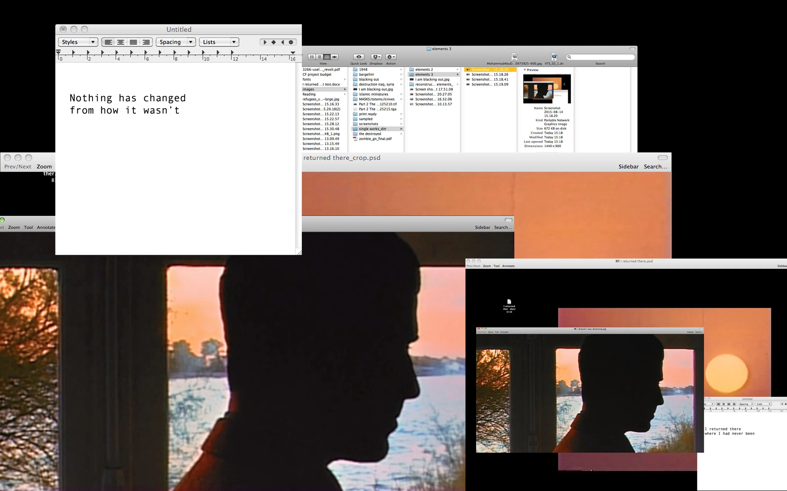787x491 pixels.
Task: Click the Finder search field
Action: [x=601, y=57]
